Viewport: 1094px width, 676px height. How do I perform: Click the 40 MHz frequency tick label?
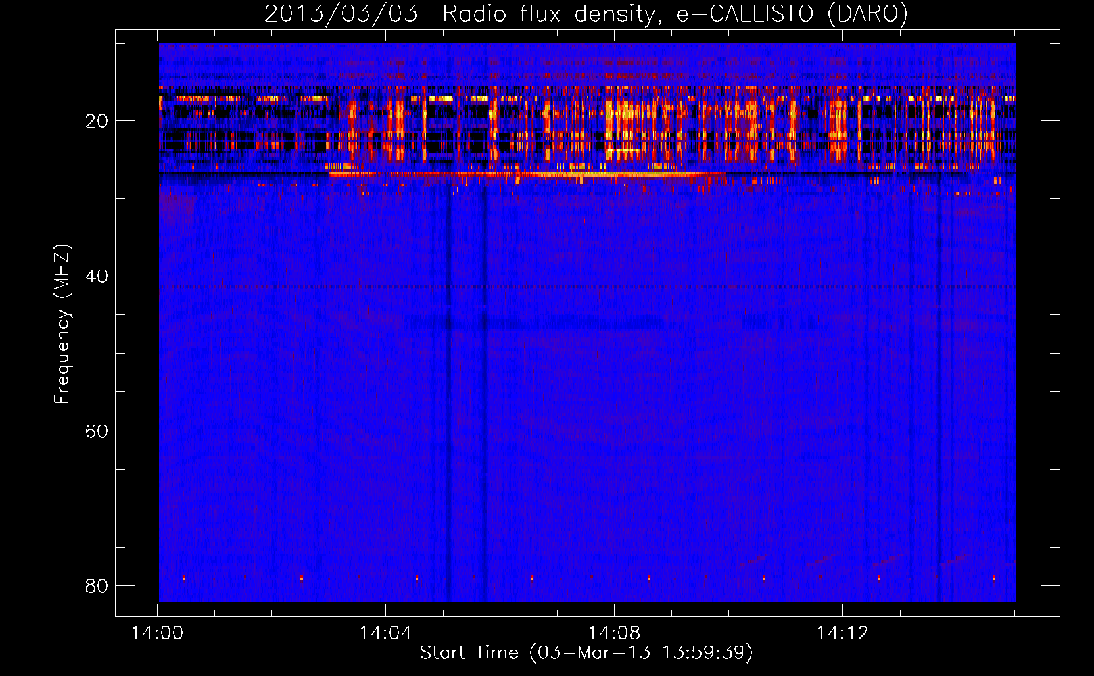click(97, 276)
